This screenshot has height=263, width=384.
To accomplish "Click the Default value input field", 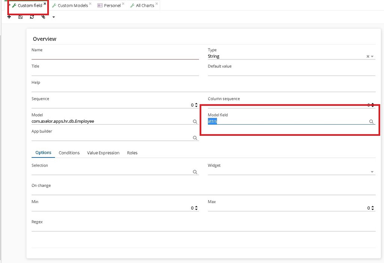I will click(291, 73).
